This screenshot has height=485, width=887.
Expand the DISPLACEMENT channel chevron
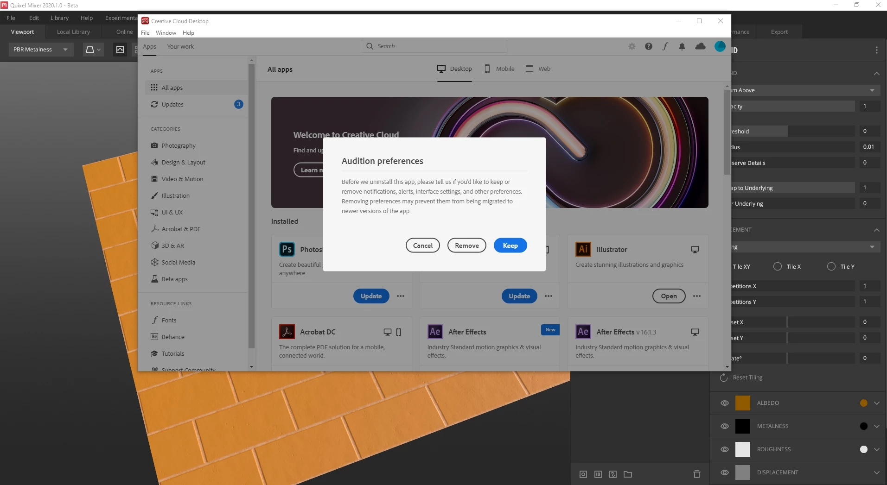click(876, 472)
